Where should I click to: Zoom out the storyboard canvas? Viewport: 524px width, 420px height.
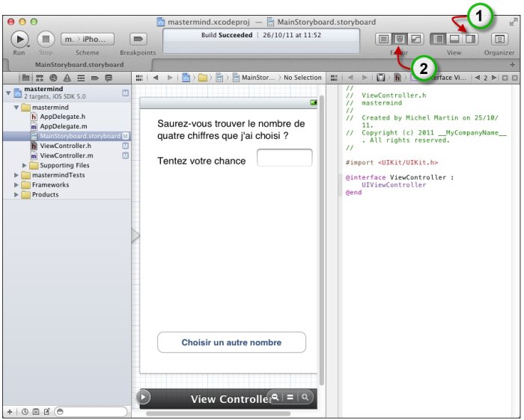pyautogui.click(x=275, y=397)
